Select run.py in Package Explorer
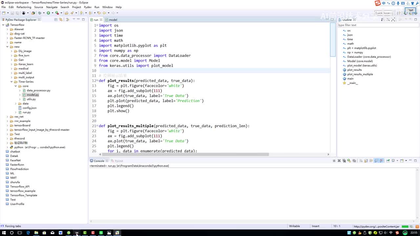Screen dimensions: 420x236 pos(27,112)
